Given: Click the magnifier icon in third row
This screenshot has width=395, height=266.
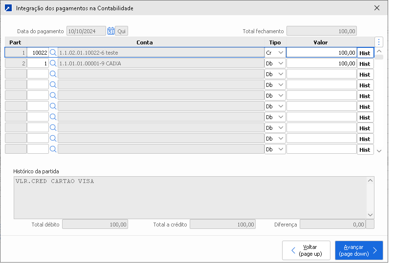Looking at the screenshot, I should pos(53,74).
